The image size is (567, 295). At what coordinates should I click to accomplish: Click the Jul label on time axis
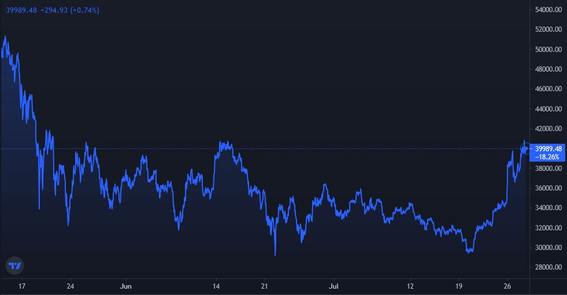[333, 286]
